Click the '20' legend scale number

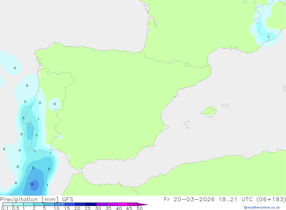click(x=77, y=208)
